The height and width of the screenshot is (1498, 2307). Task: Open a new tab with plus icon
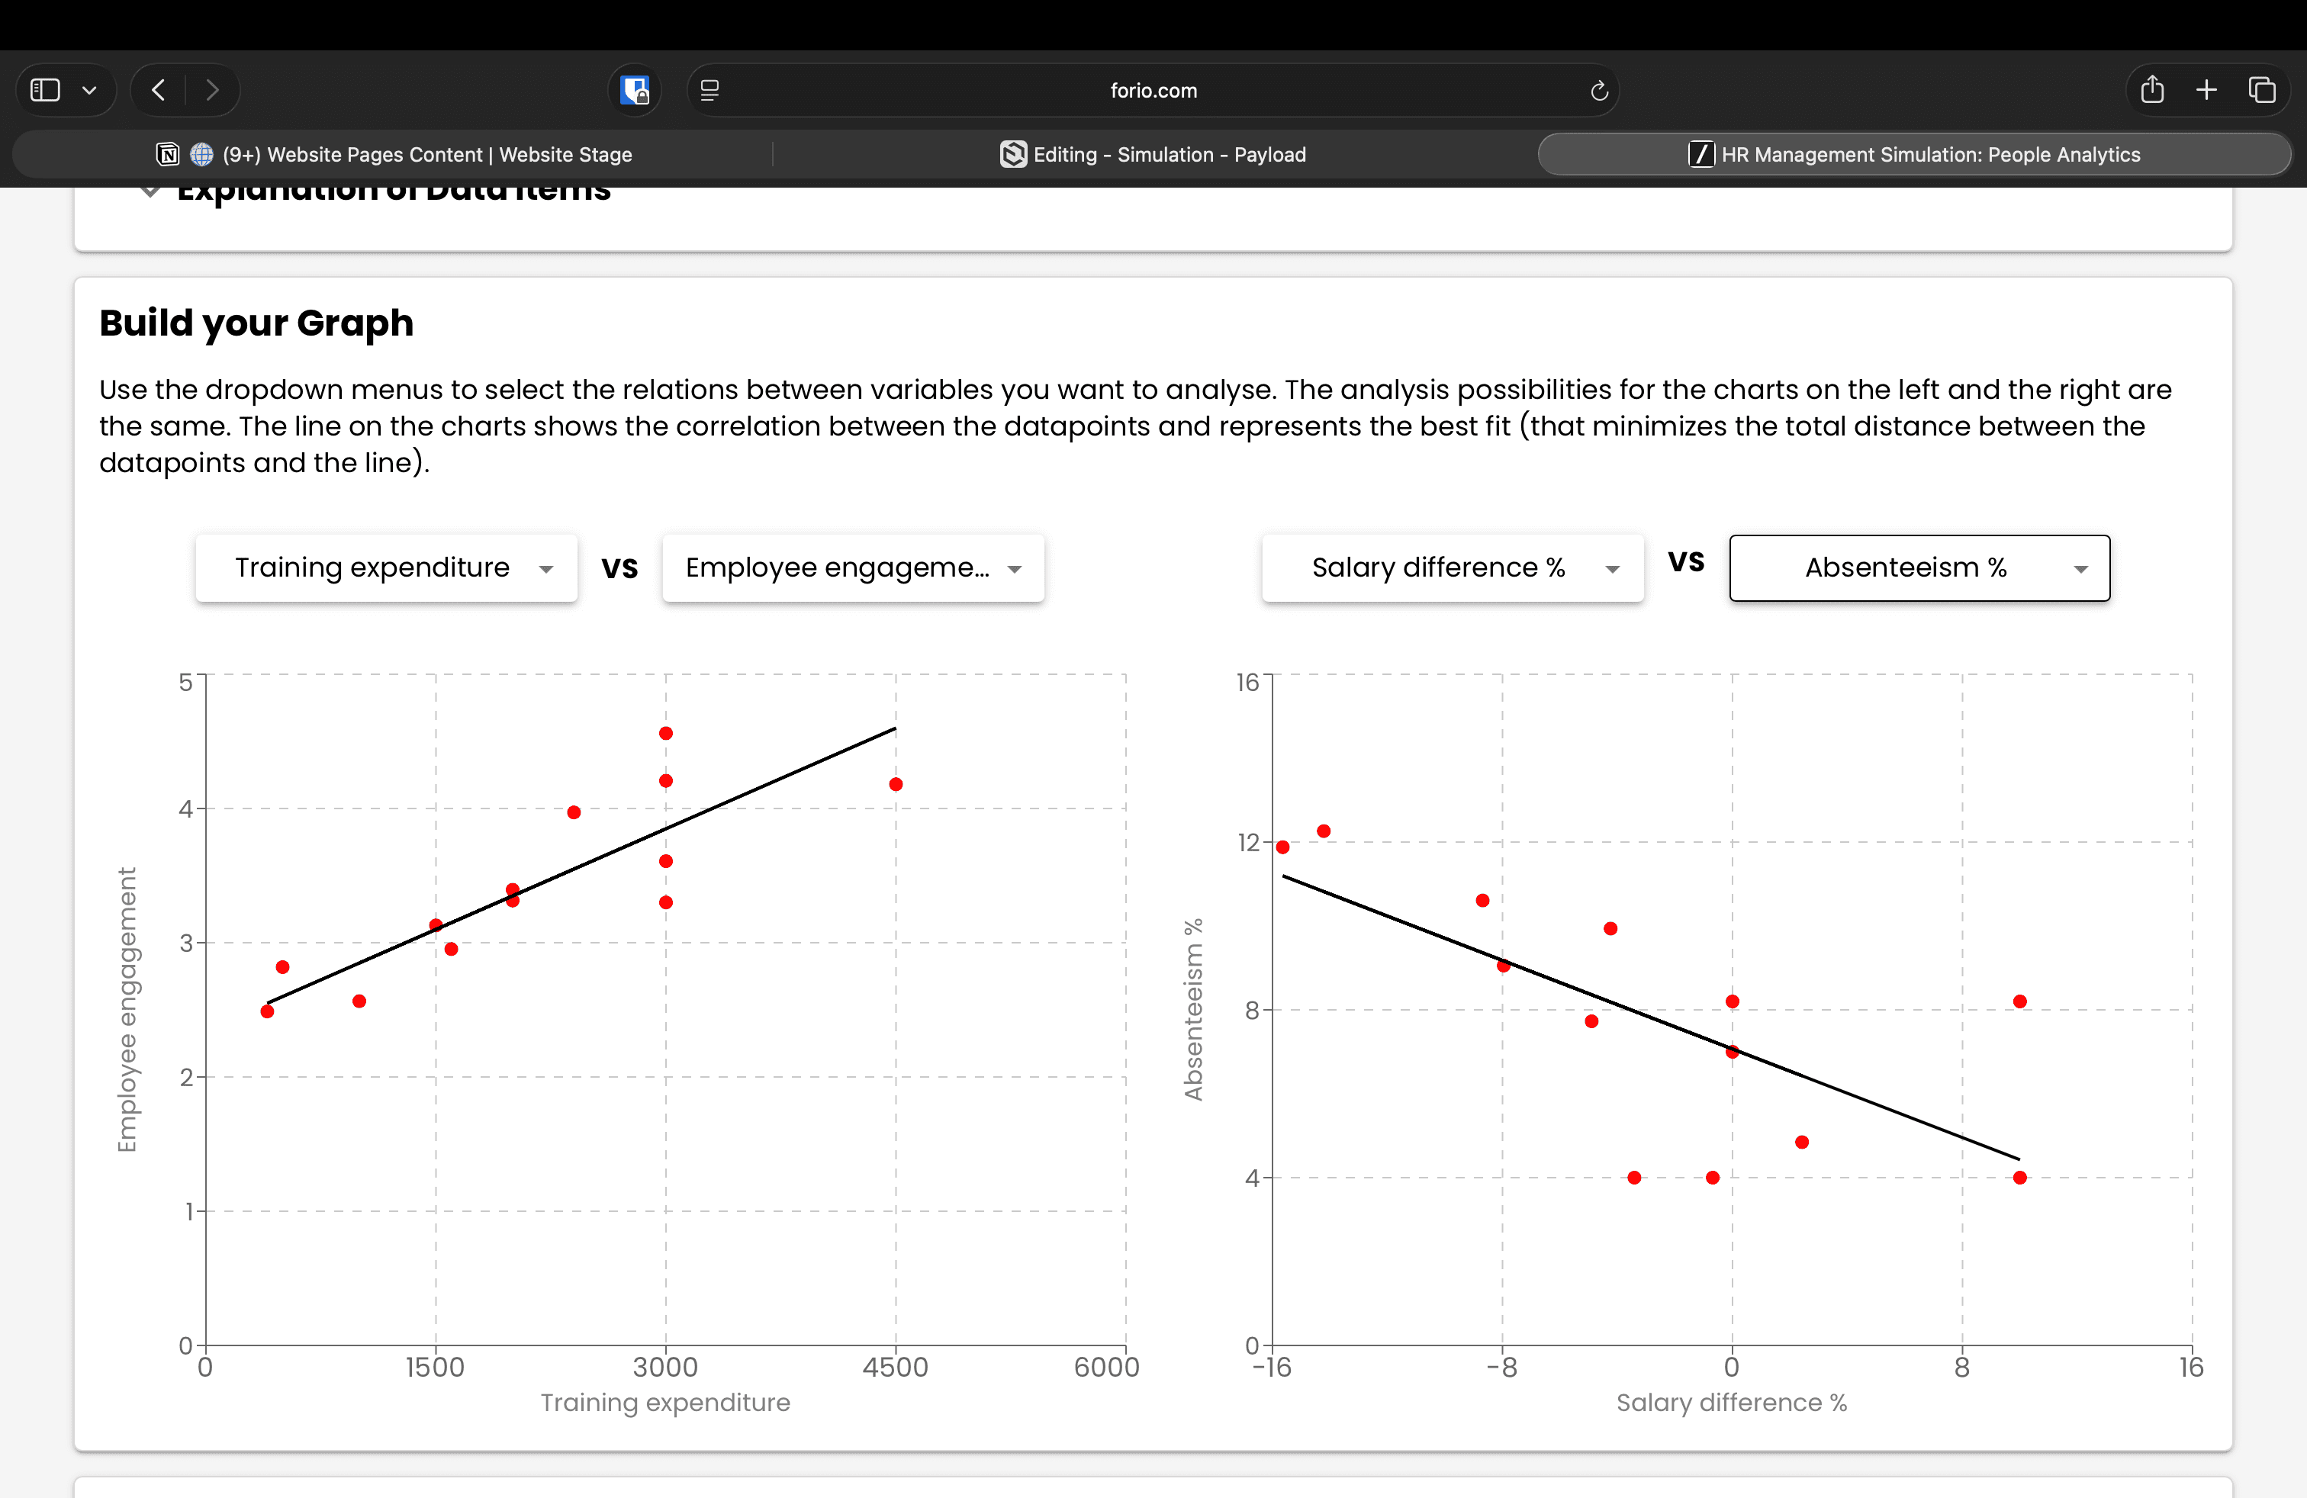pos(2207,90)
